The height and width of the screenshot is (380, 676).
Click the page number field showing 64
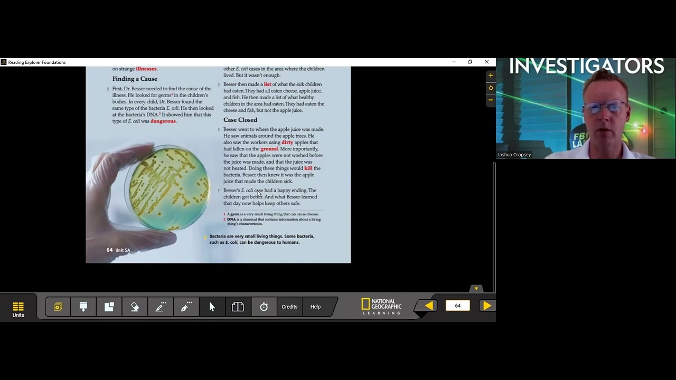tap(458, 306)
